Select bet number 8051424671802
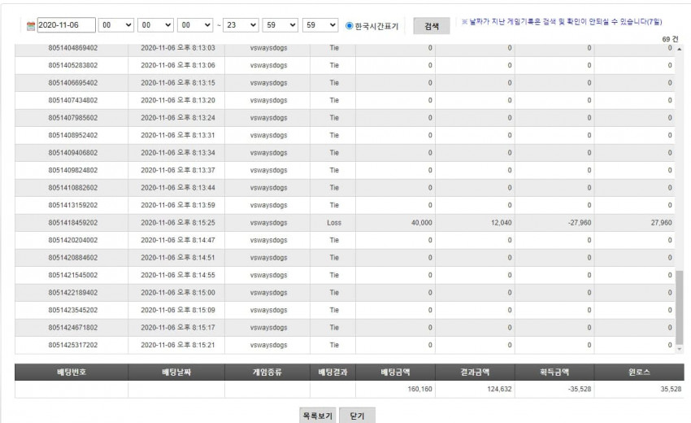This screenshot has height=423, width=691. pos(72,328)
